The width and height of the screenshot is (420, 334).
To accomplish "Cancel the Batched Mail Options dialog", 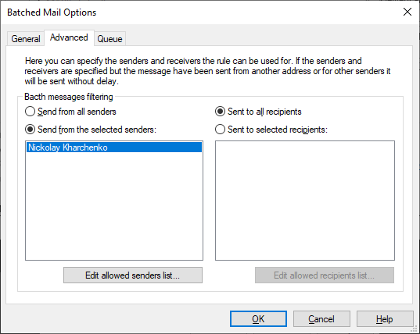I will coord(321,318).
